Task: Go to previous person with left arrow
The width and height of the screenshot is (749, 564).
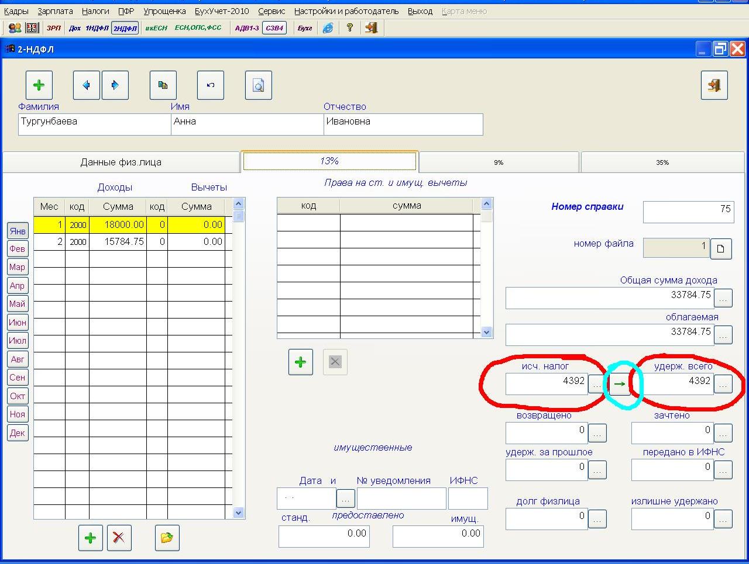Action: pos(86,85)
